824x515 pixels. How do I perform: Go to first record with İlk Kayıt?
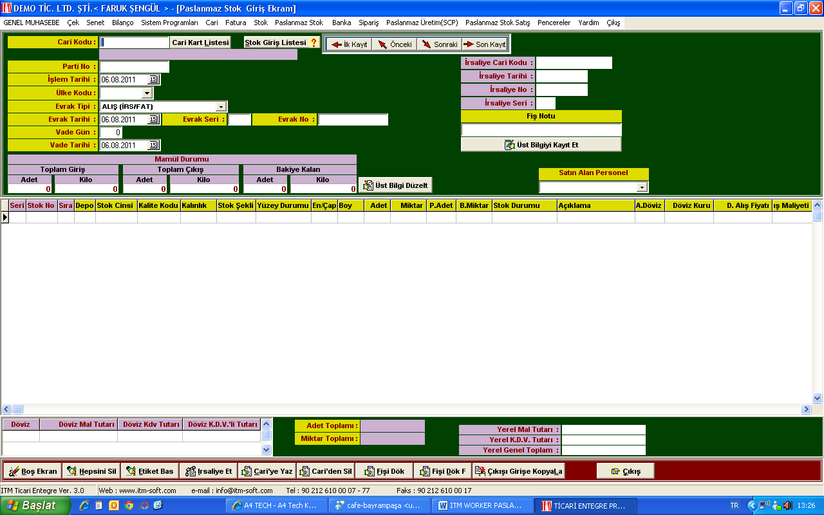click(349, 44)
